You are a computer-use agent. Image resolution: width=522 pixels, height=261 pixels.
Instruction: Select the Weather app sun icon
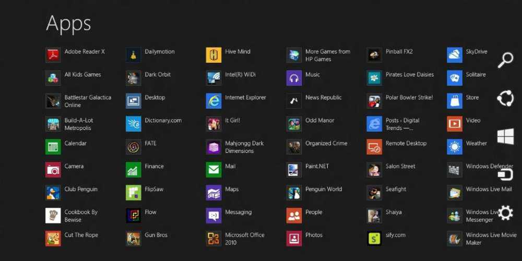click(x=455, y=147)
